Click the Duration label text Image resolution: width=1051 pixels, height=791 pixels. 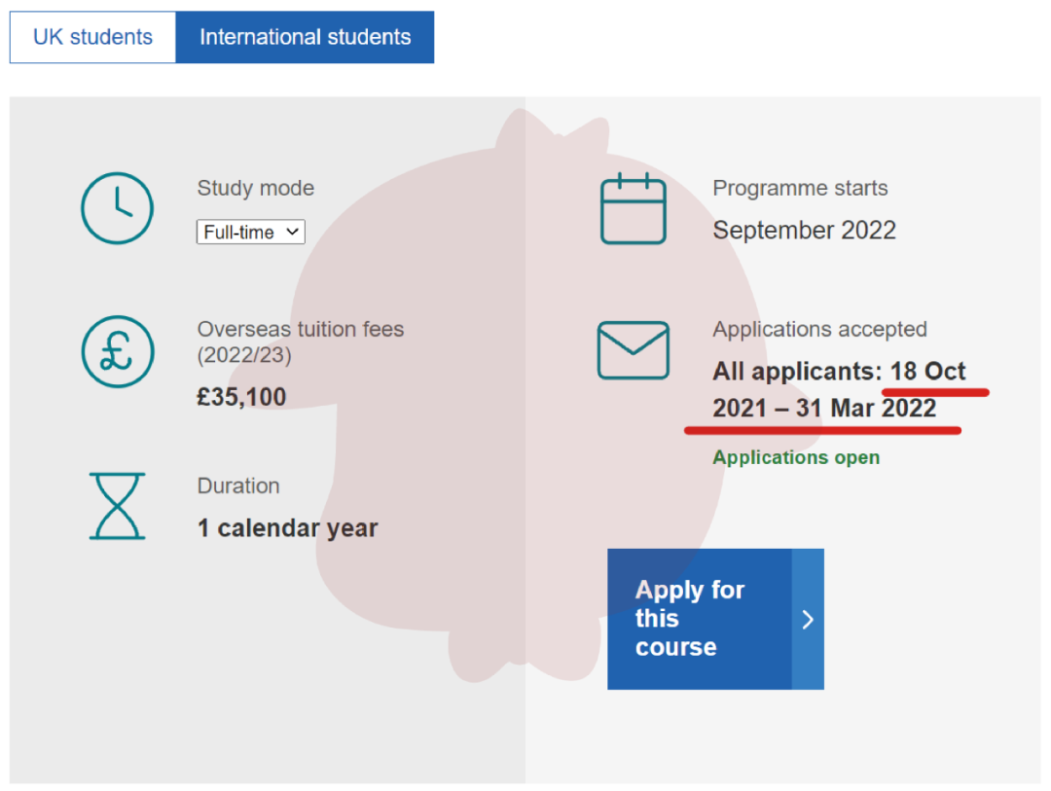pos(238,485)
